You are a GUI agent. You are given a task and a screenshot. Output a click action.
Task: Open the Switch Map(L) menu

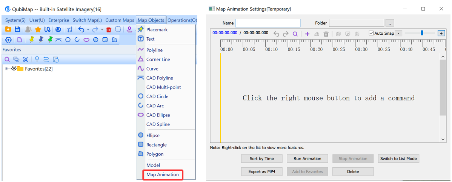coord(88,20)
